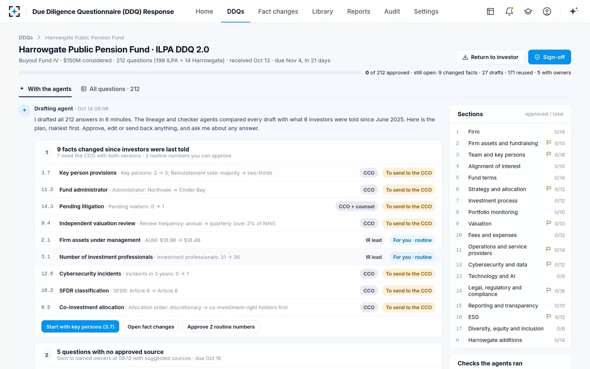Open question 16.2 SFDR classification

238,291
